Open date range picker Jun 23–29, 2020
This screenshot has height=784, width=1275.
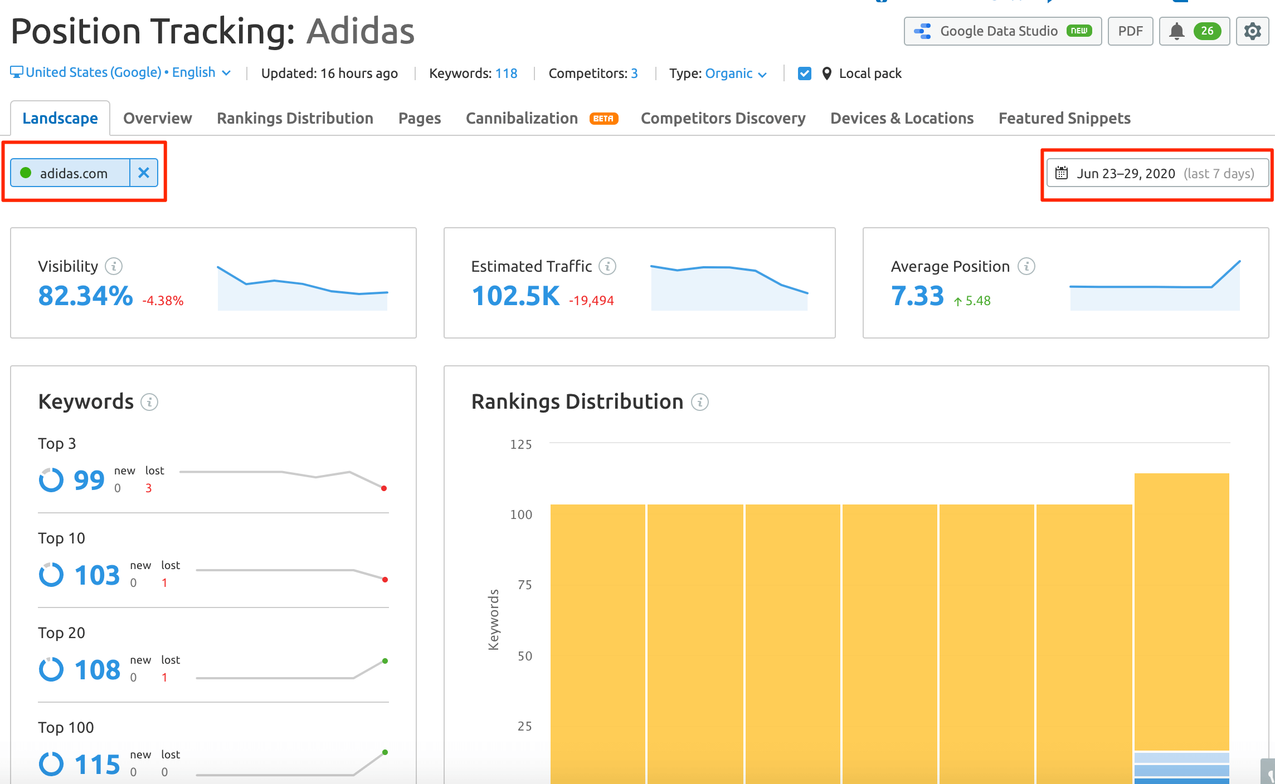(x=1157, y=173)
